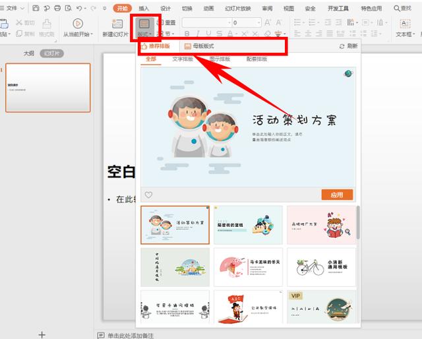Click the orange 应用 apply button

[337, 195]
